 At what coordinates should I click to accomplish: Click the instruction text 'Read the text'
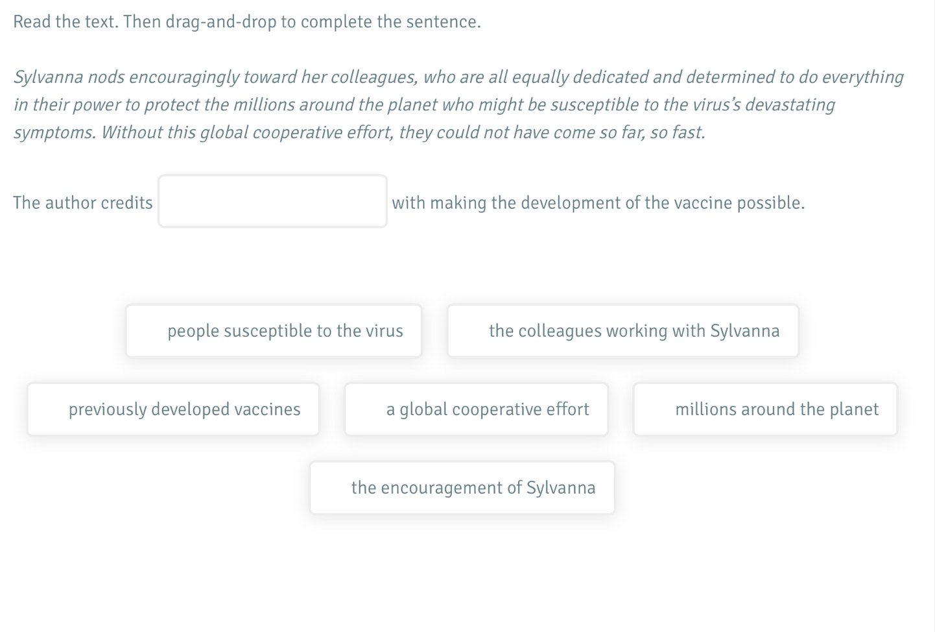[65, 22]
